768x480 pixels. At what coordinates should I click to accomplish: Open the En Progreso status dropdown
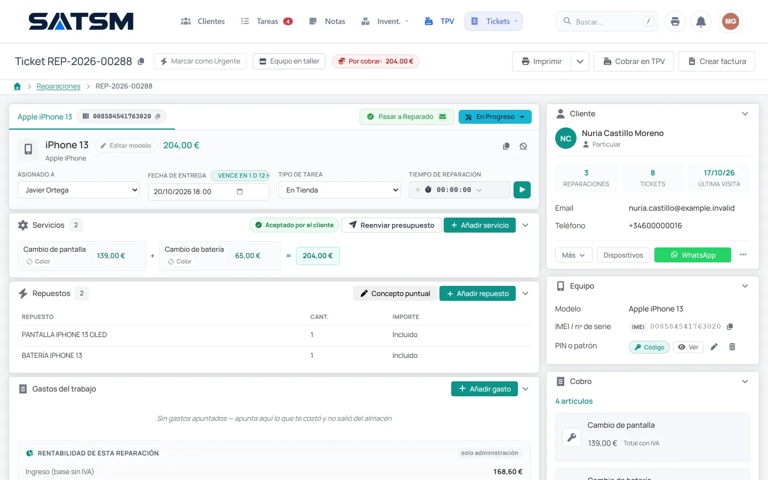pyautogui.click(x=495, y=117)
